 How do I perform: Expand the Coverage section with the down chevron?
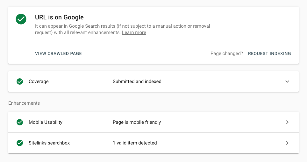287,81
